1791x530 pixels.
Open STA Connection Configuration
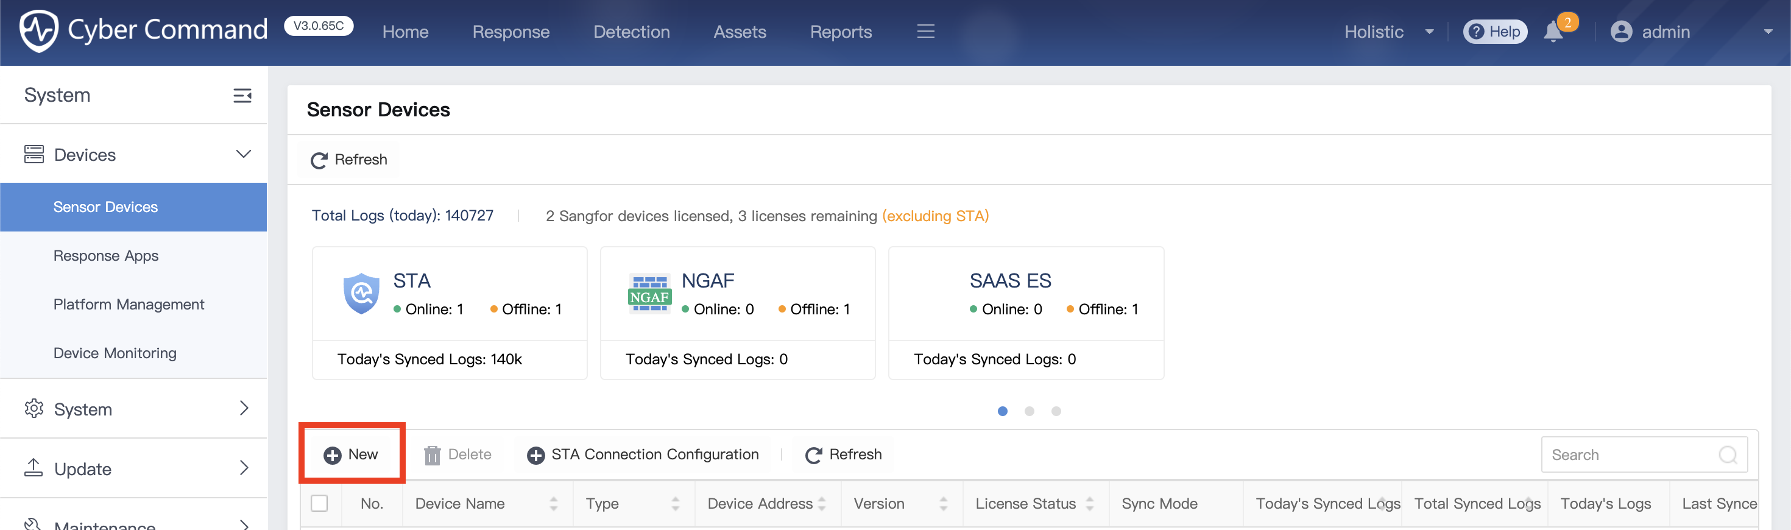[x=643, y=455]
